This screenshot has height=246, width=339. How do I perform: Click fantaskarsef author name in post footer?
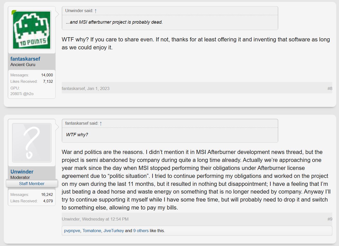(x=73, y=88)
